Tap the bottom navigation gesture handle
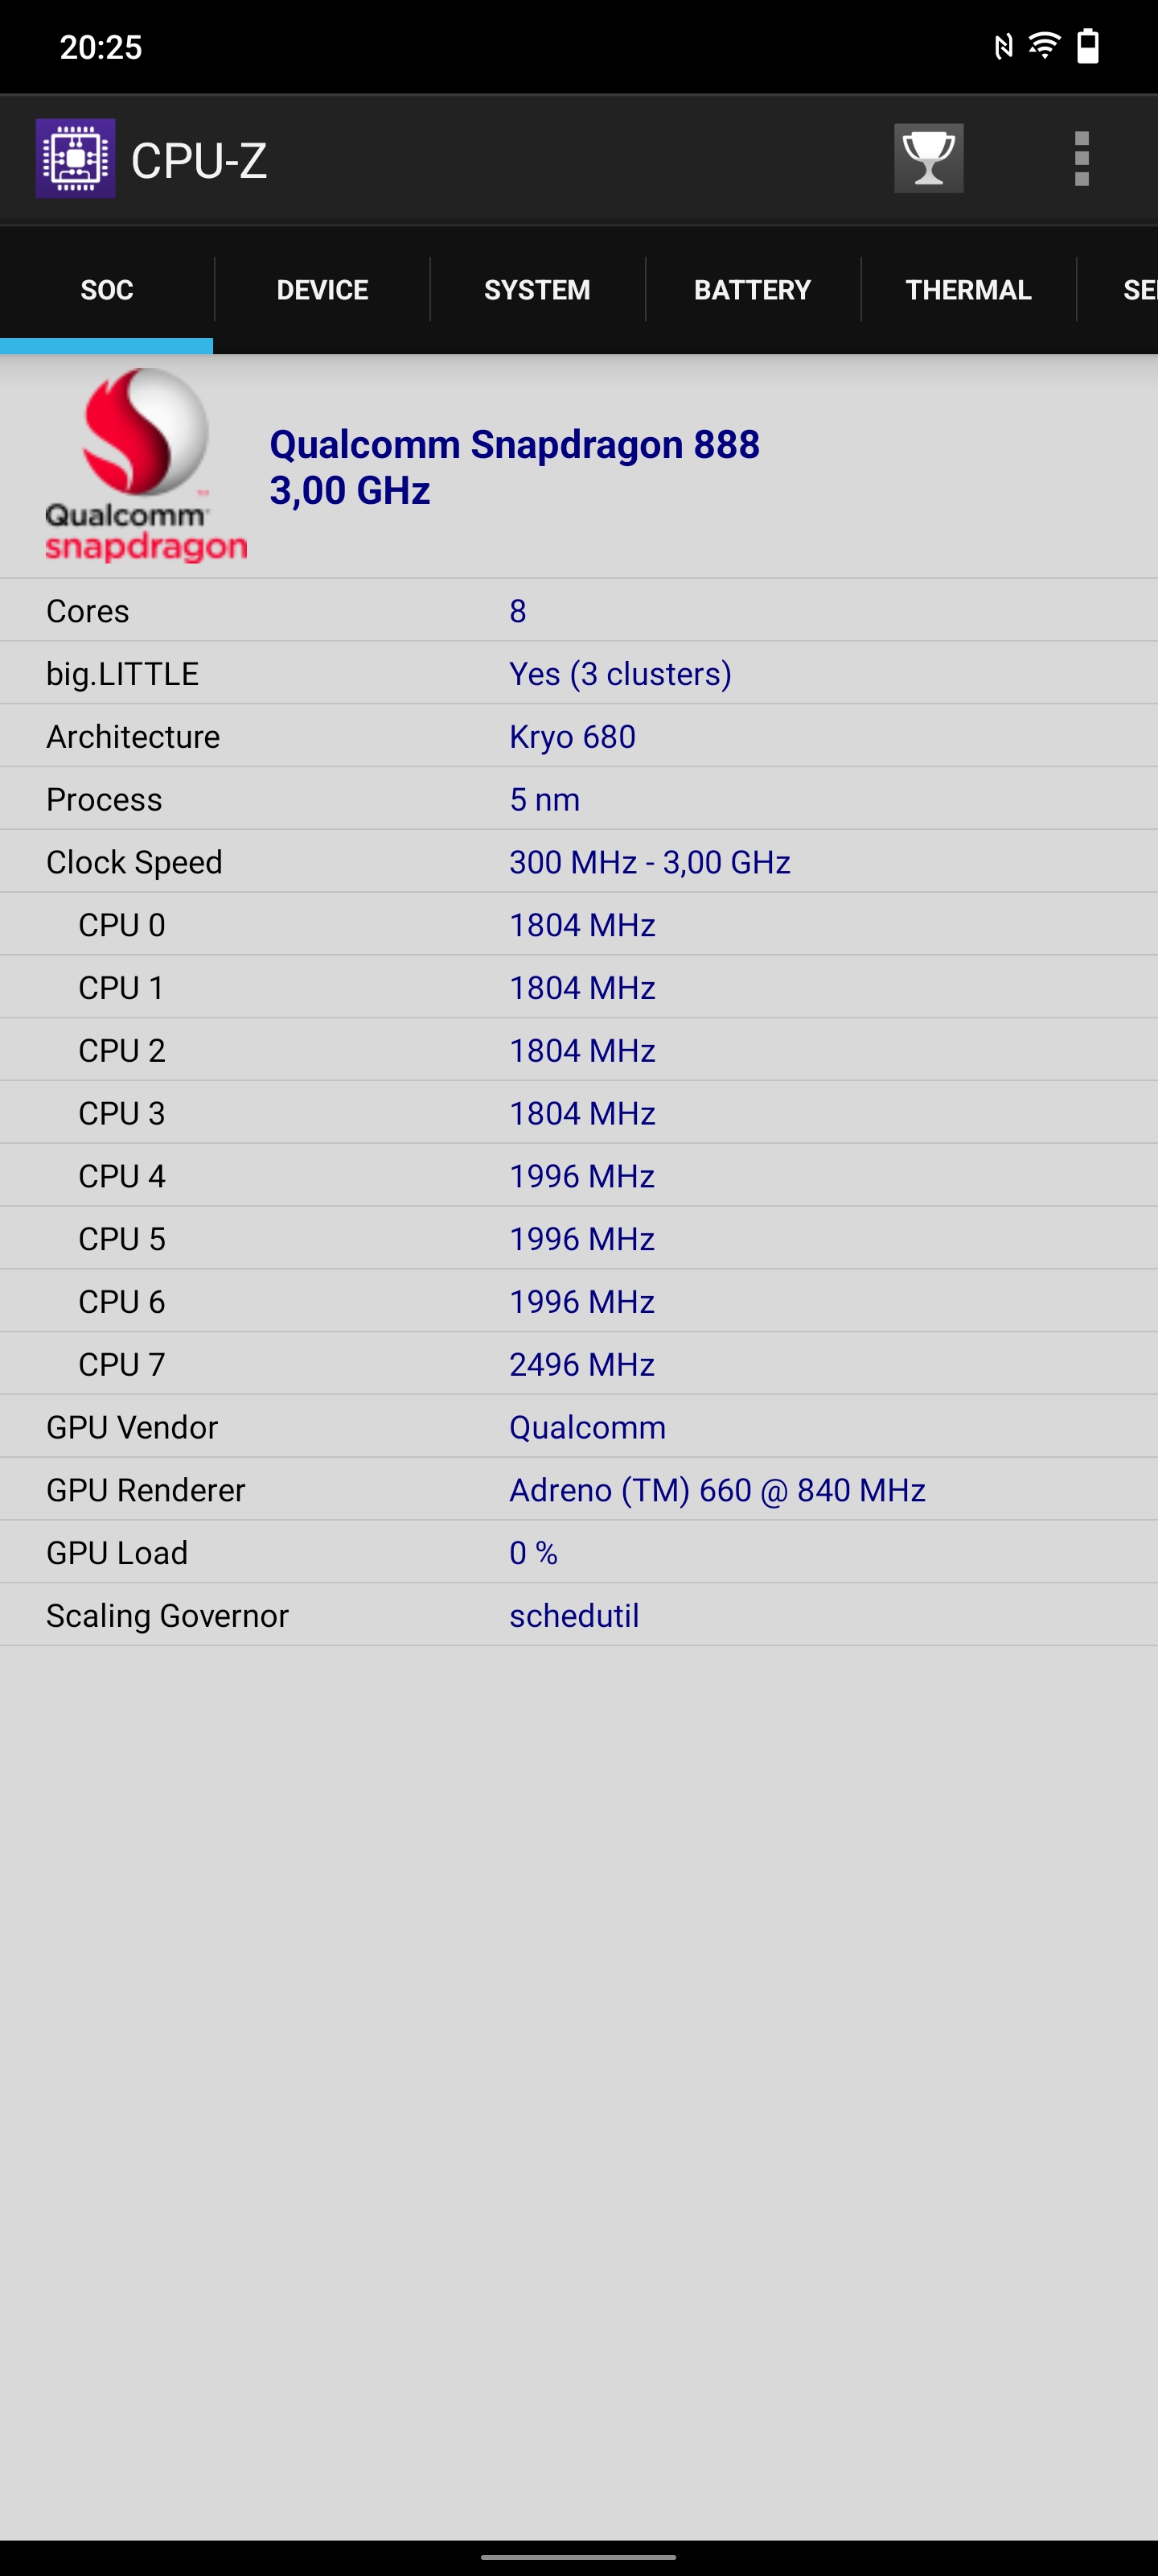Image resolution: width=1158 pixels, height=2576 pixels. 578,2557
